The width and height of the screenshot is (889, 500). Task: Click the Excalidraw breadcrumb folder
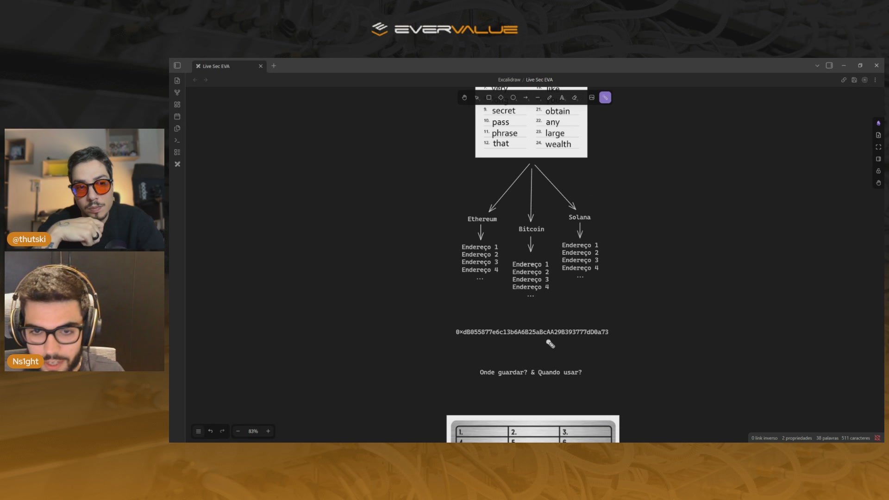509,80
